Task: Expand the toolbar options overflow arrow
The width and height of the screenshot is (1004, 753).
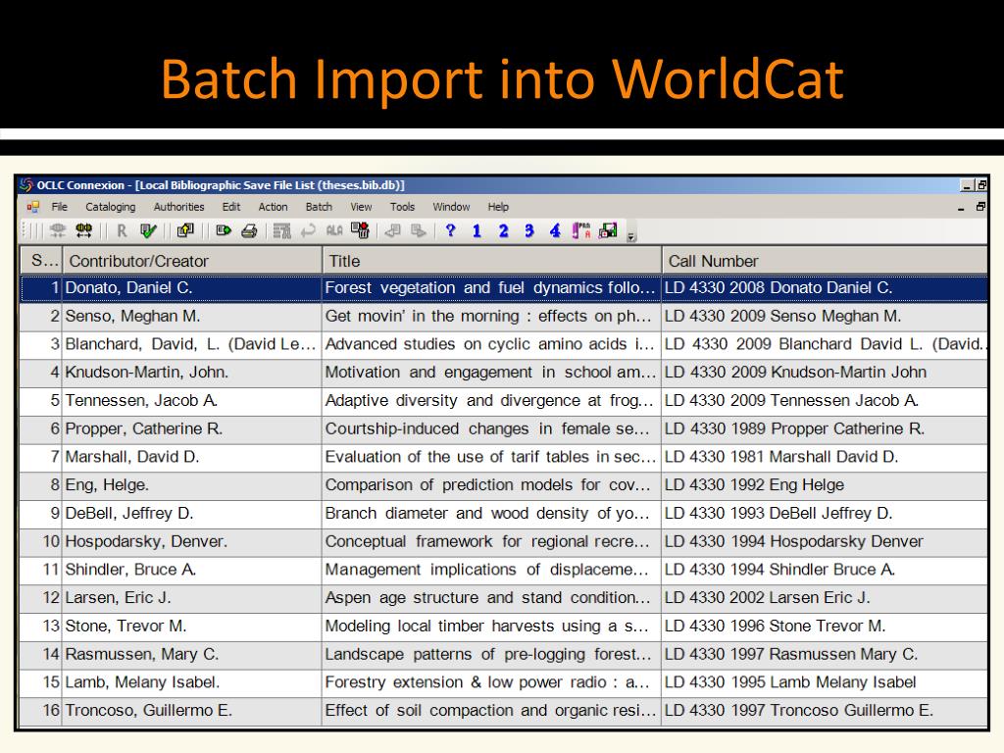Action: pyautogui.click(x=631, y=236)
